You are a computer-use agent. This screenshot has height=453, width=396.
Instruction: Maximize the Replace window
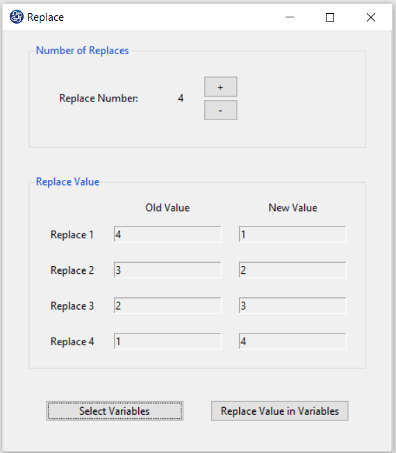[330, 17]
